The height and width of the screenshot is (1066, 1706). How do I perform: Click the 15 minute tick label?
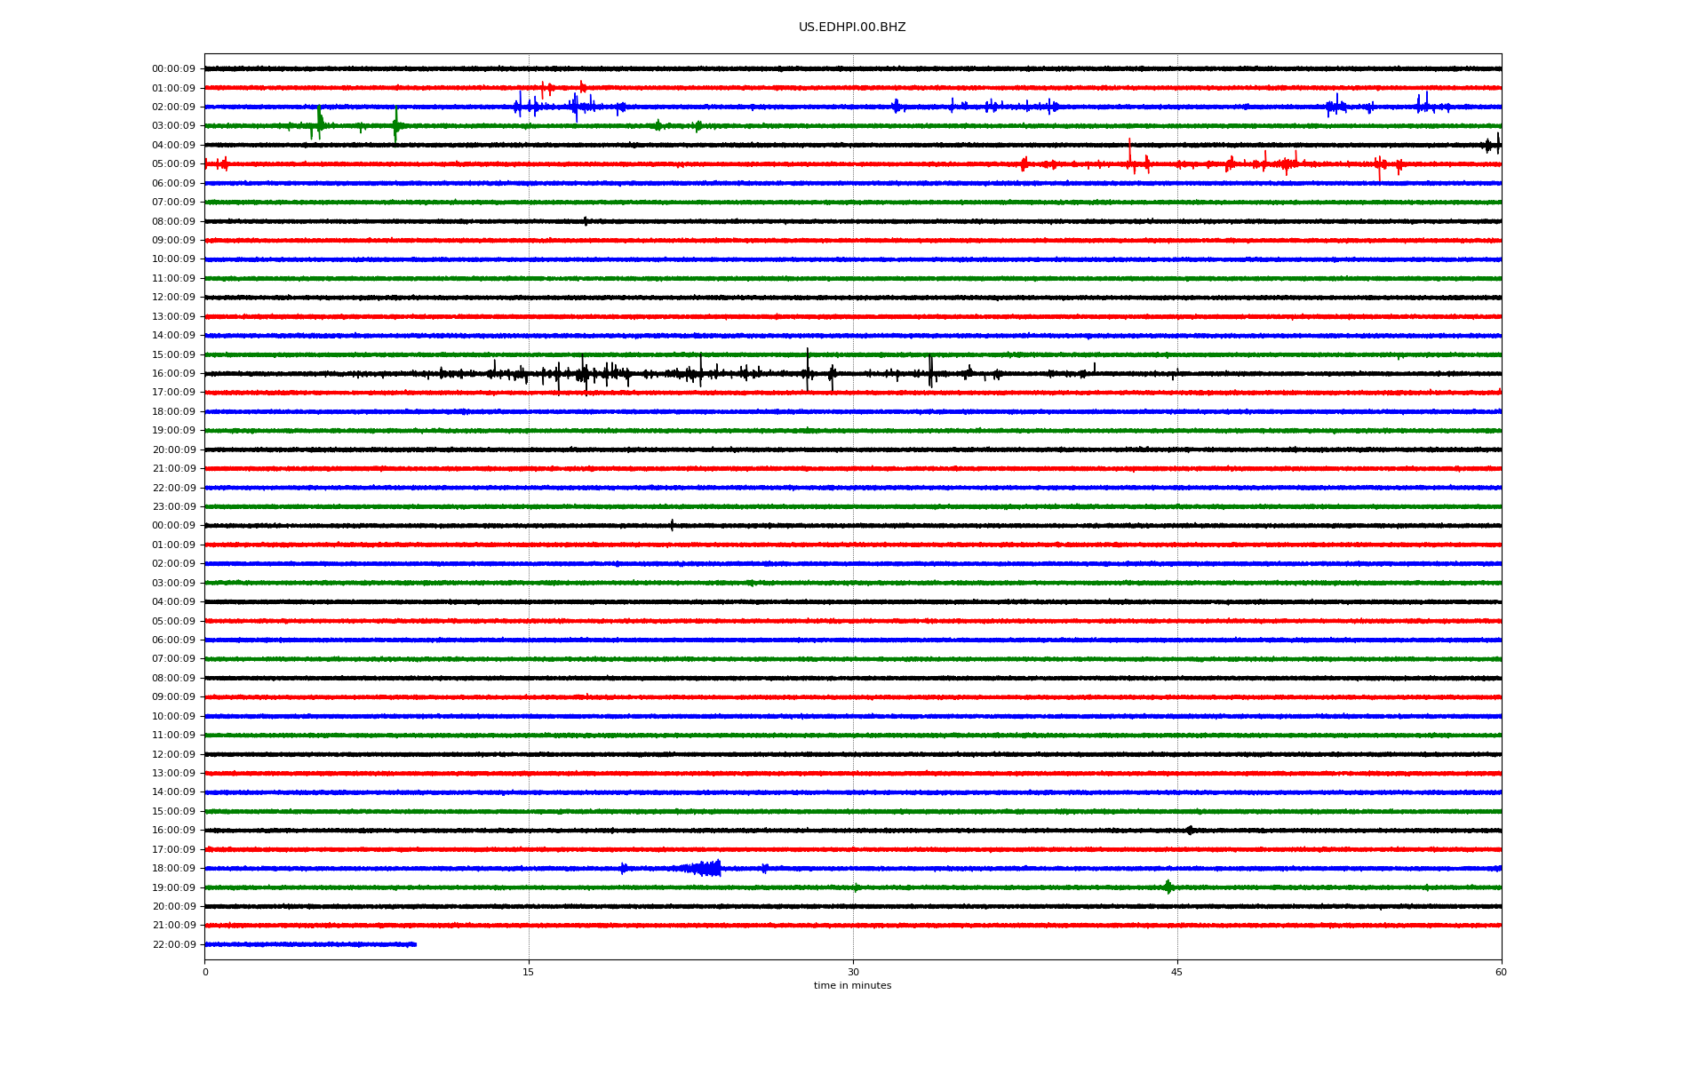[x=529, y=972]
